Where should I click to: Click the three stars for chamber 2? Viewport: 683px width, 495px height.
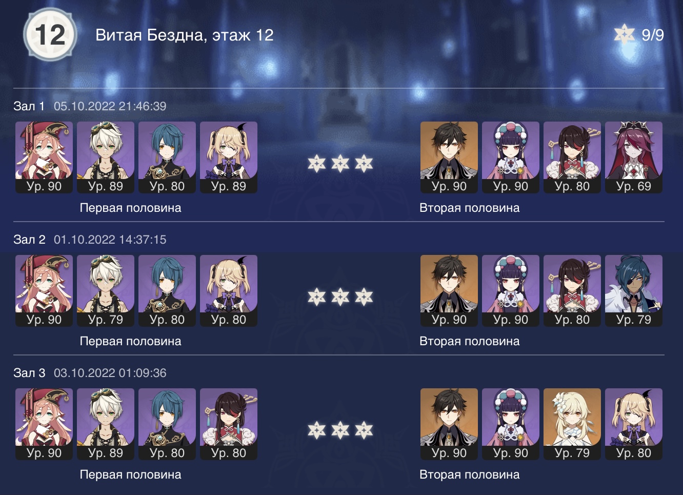coord(340,297)
